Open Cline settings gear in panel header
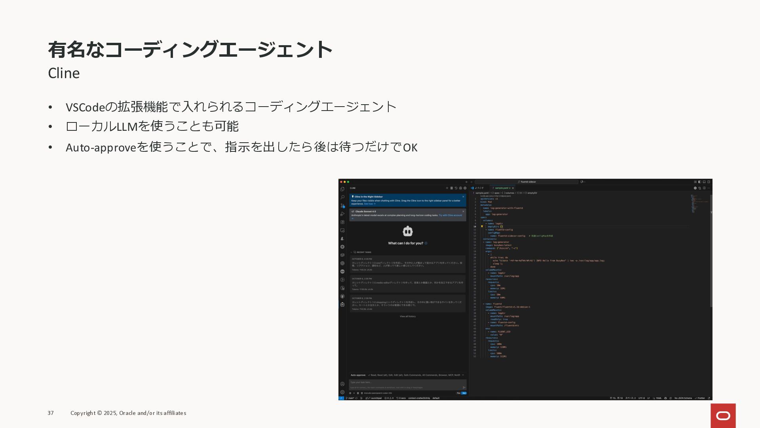Screen dimensions: 760x428 [465, 188]
